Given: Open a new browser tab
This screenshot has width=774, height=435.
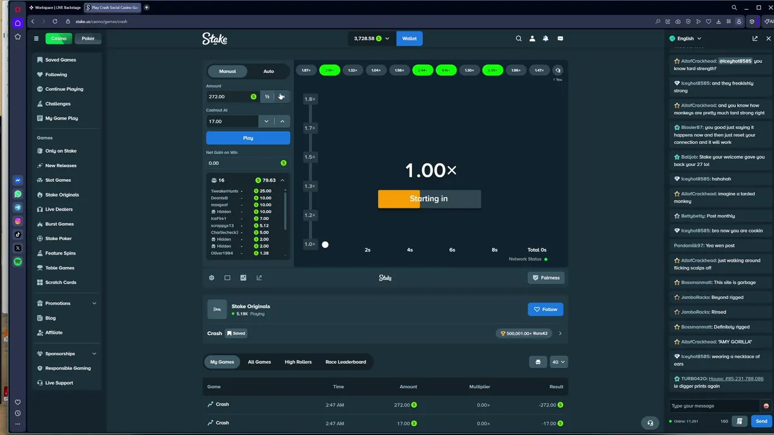Looking at the screenshot, I should click(x=146, y=7).
